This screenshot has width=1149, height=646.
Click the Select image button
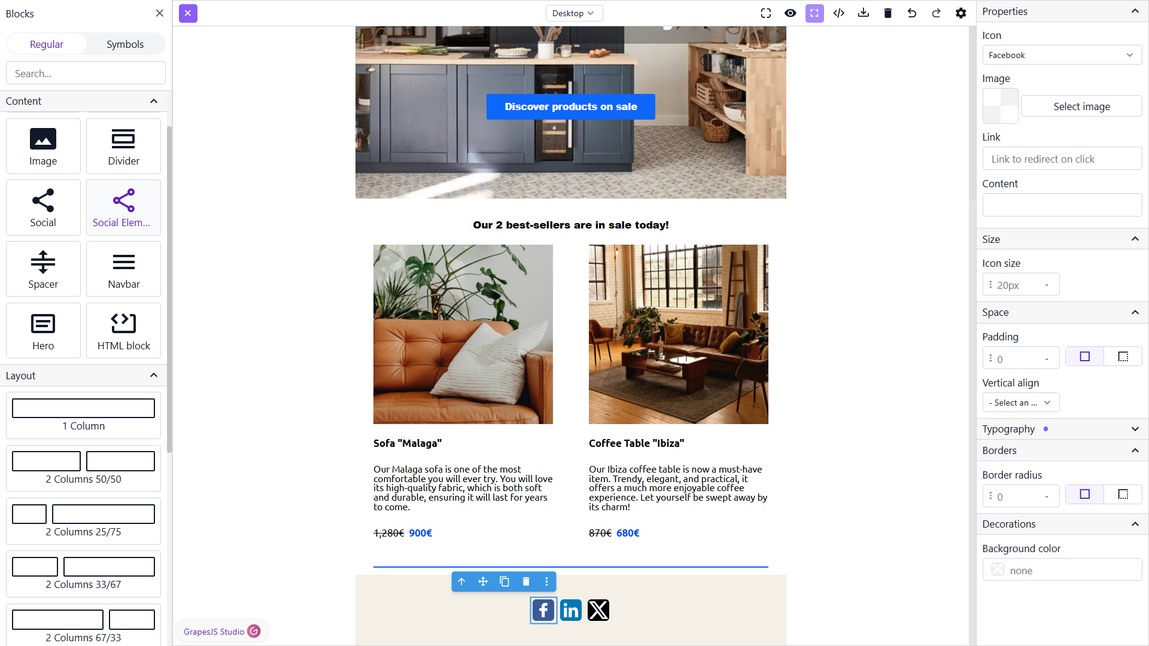pyautogui.click(x=1081, y=106)
